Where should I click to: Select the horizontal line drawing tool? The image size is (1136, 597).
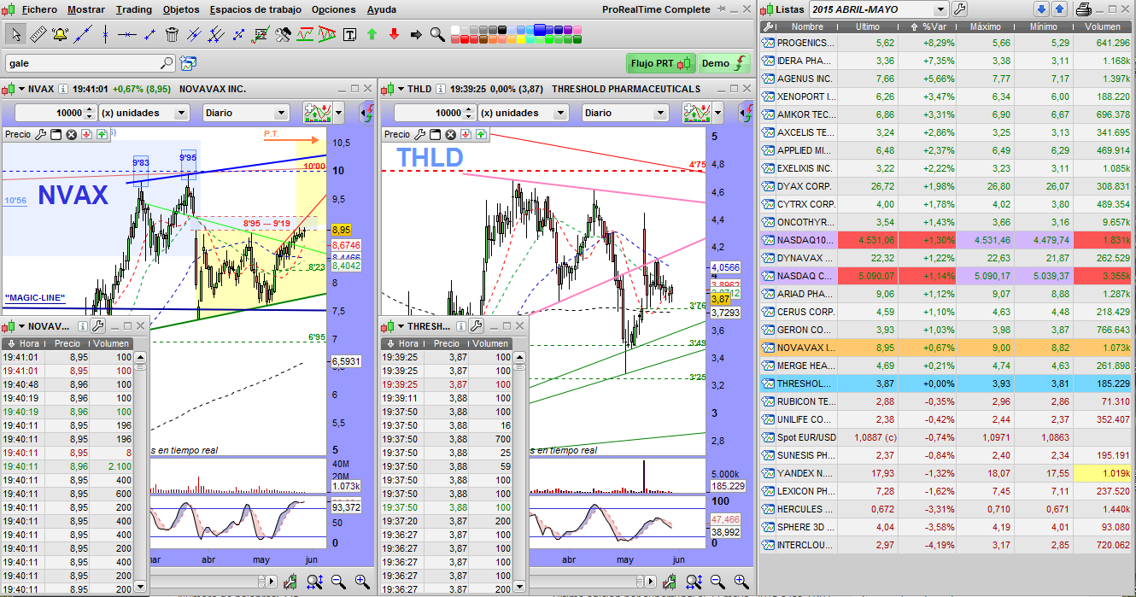click(x=127, y=34)
